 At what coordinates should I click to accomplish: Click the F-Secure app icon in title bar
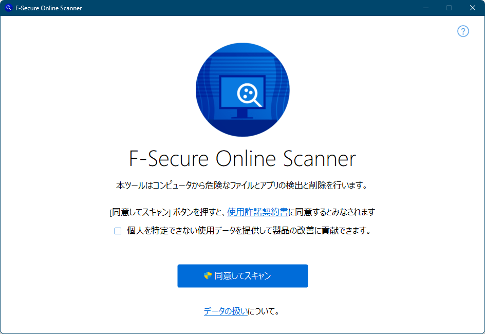[9, 8]
